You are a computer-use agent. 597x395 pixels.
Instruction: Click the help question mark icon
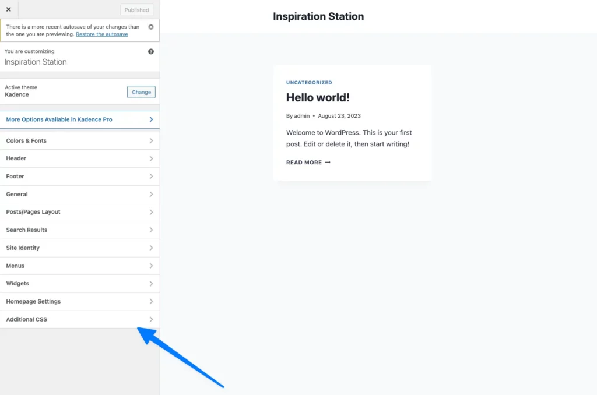pos(151,51)
